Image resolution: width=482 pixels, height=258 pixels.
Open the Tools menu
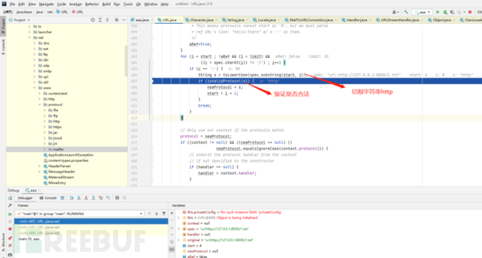point(128,4)
